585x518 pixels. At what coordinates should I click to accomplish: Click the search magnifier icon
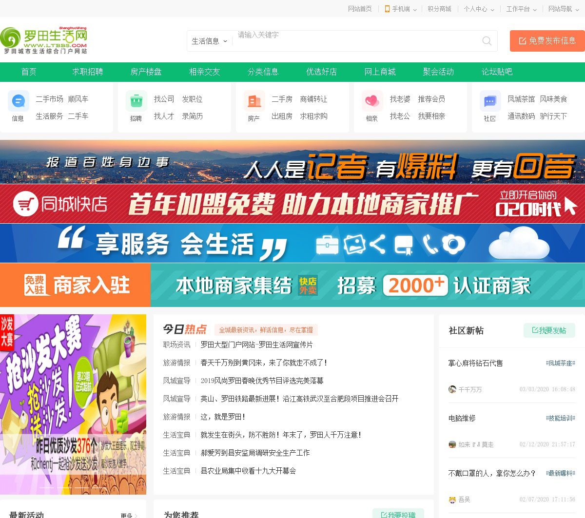pyautogui.click(x=487, y=41)
